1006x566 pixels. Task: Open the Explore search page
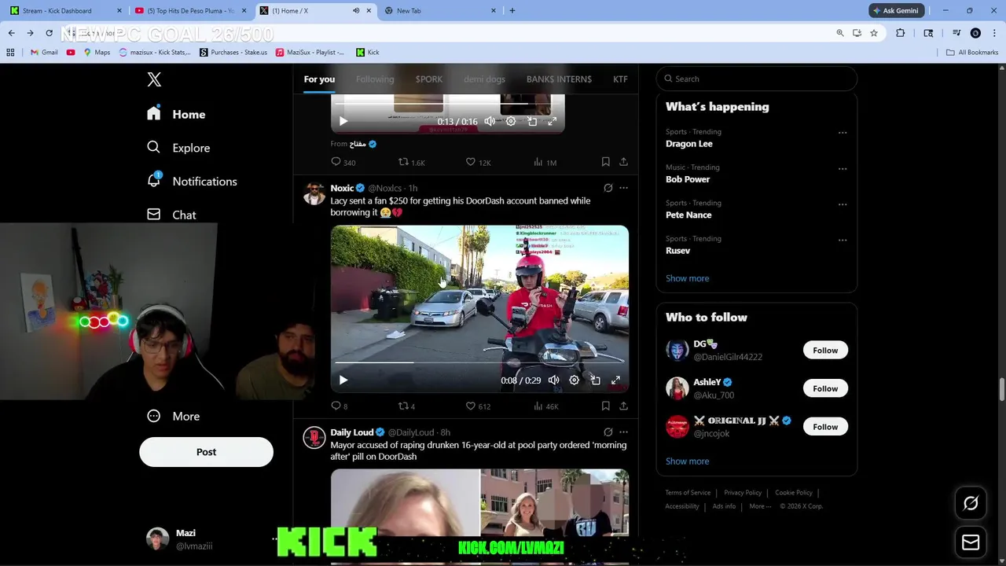[x=178, y=148]
